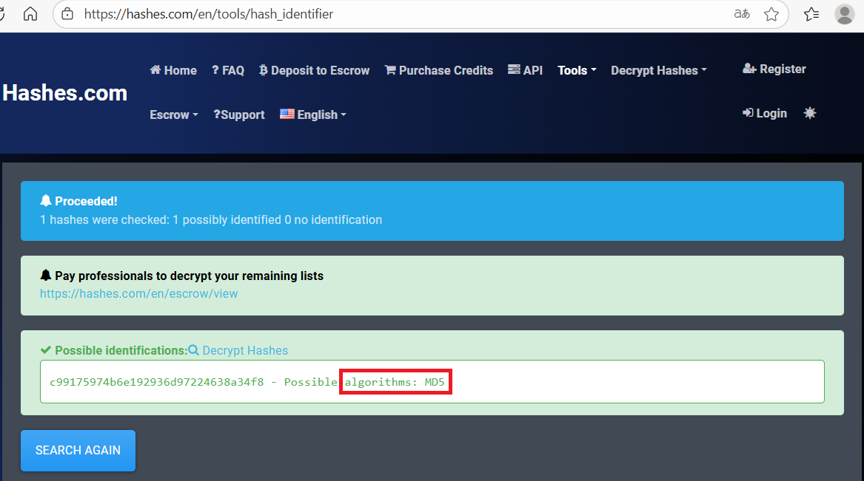Go to the Home page
This screenshot has width=864, height=481.
coord(173,70)
